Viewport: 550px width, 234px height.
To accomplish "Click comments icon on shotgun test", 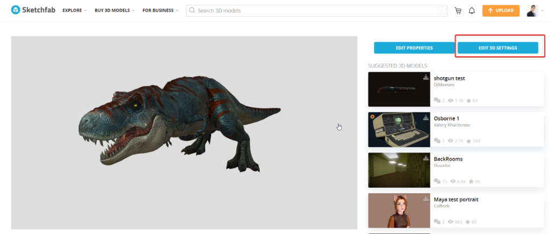I will pos(437,100).
